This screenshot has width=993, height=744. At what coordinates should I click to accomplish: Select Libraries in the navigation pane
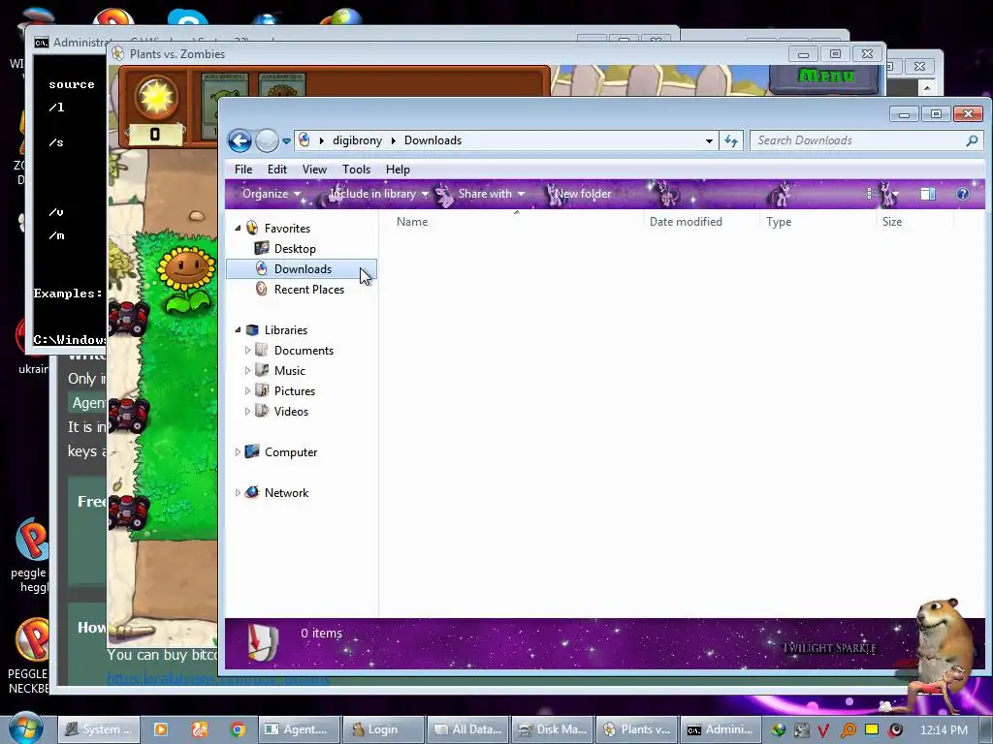pos(286,330)
